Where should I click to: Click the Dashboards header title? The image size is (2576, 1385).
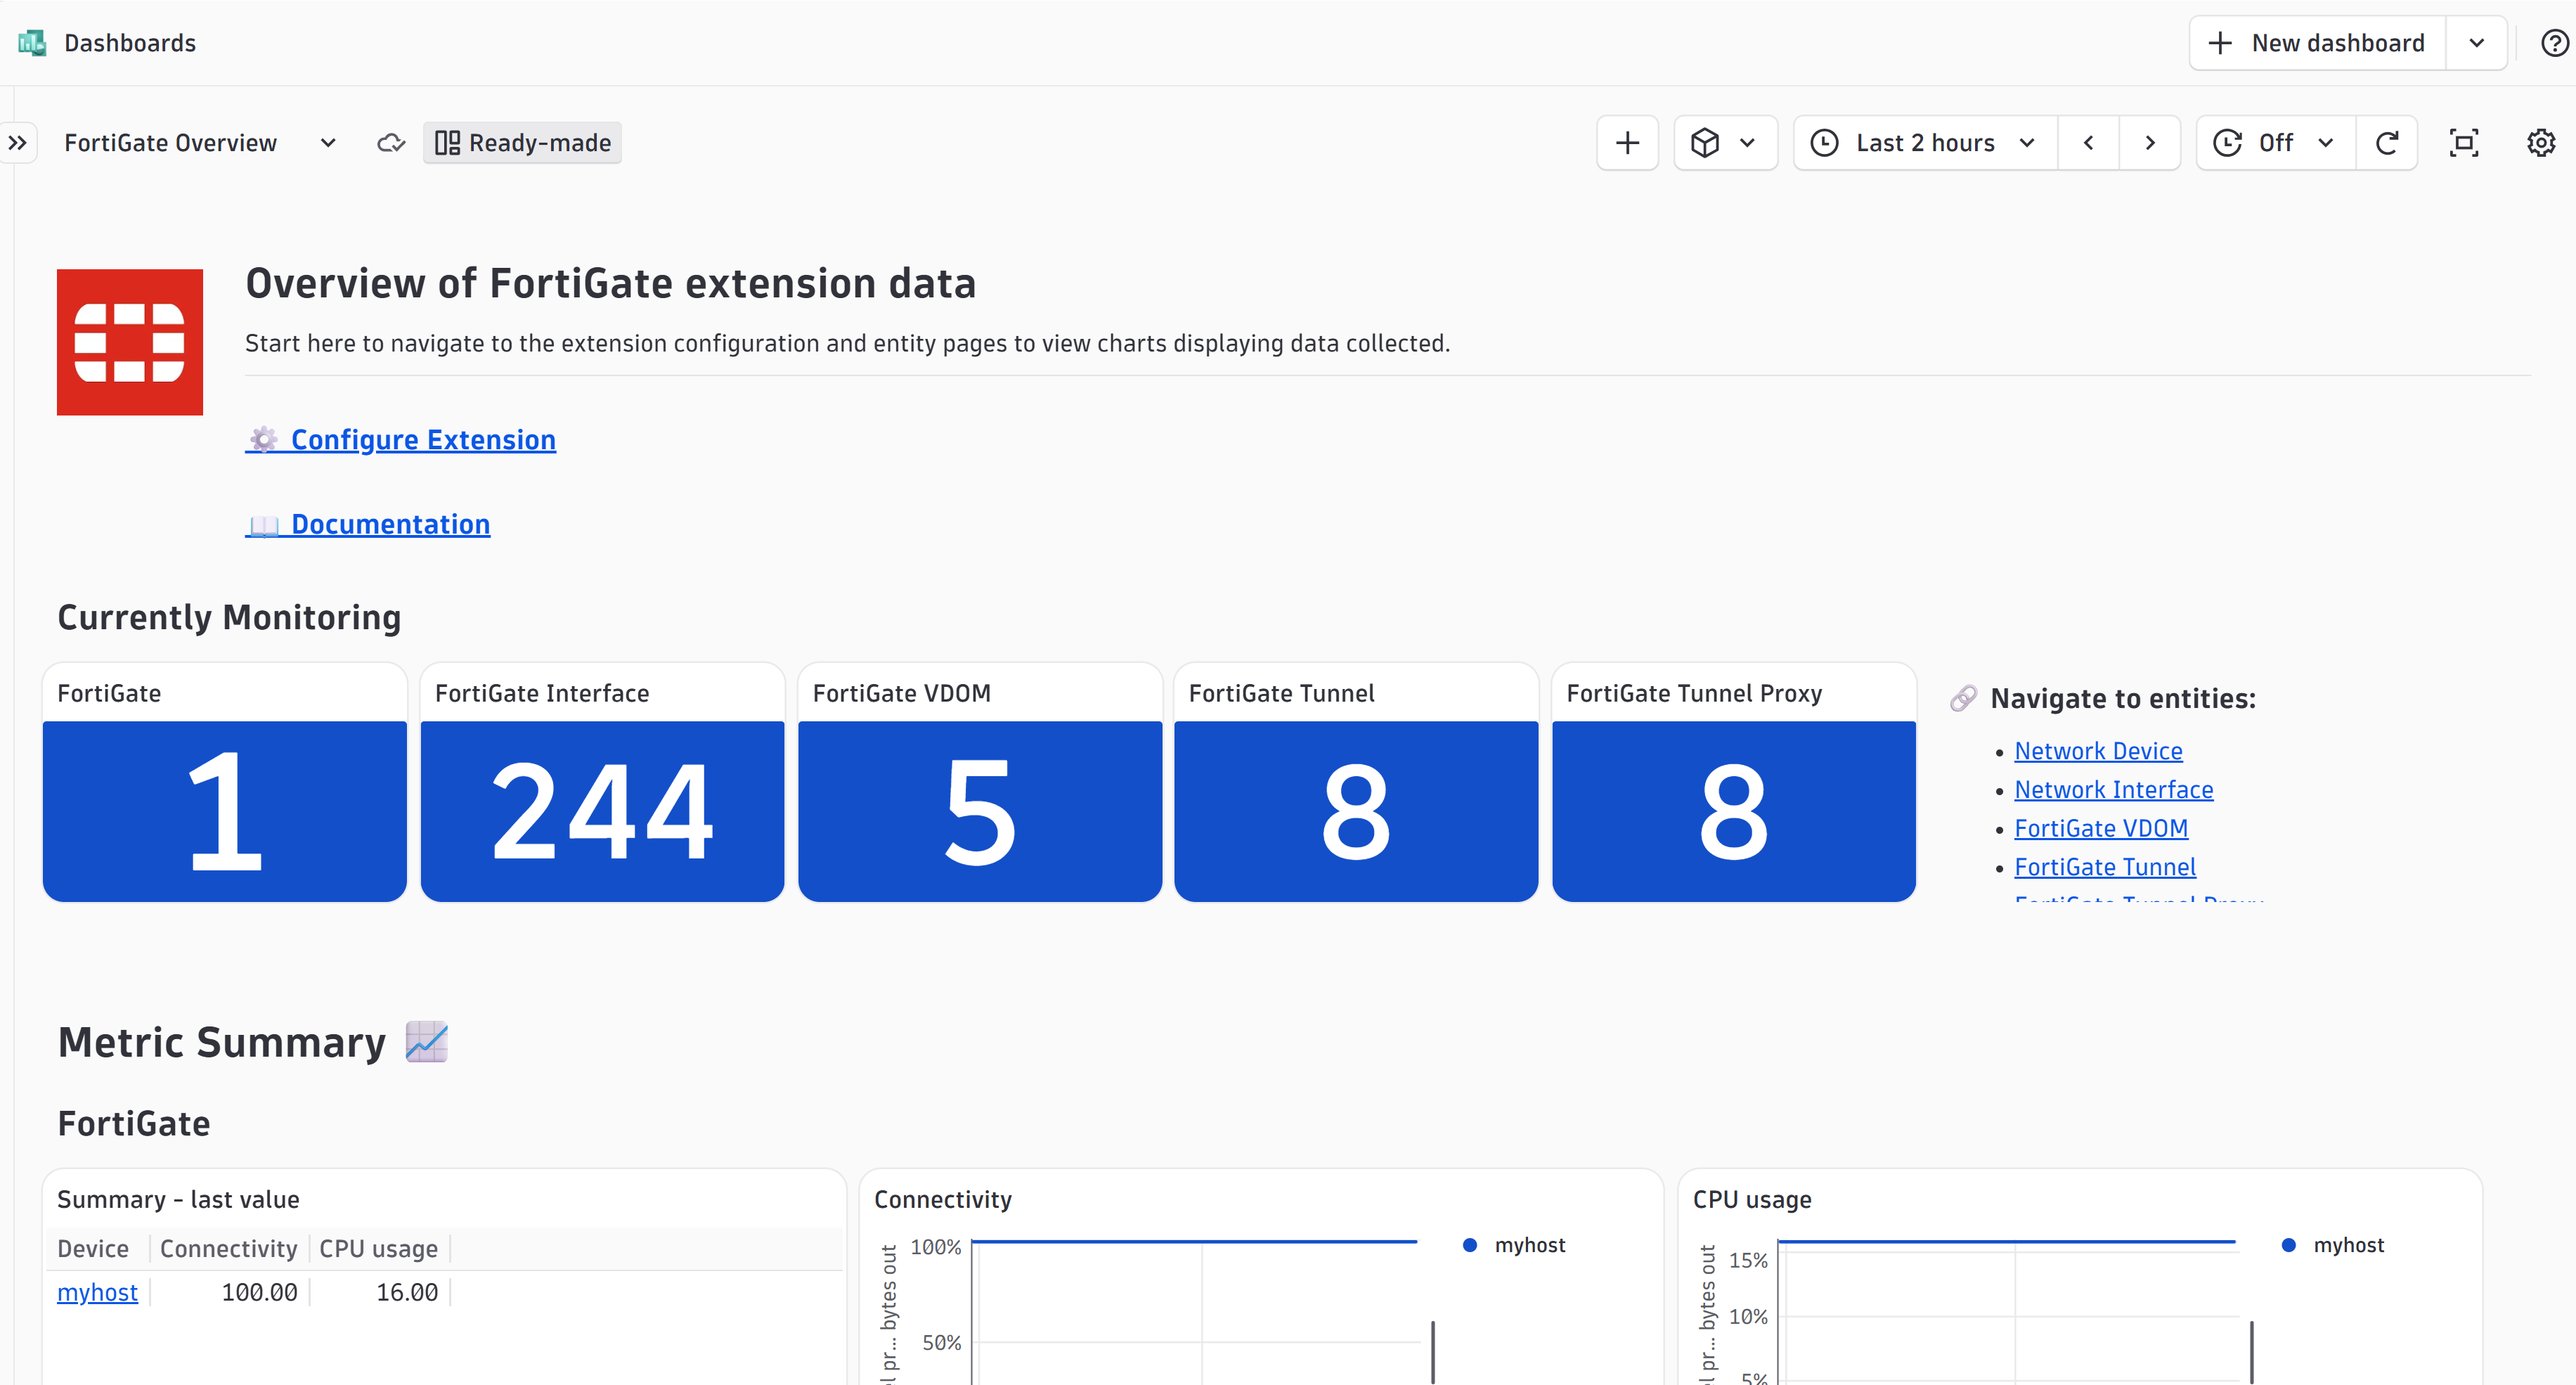click(130, 43)
